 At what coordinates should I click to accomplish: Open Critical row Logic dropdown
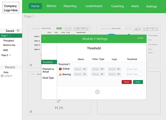tap(114, 69)
